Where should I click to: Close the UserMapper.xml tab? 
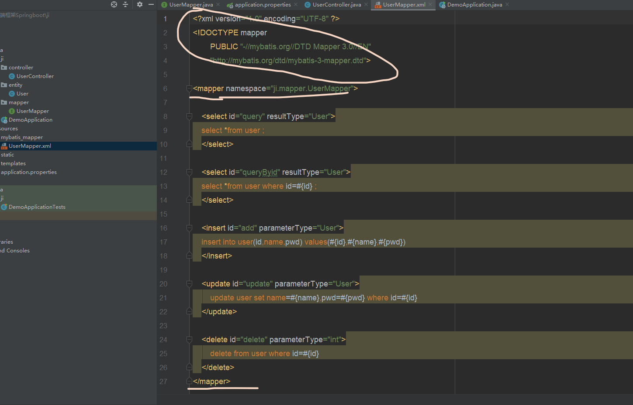pyautogui.click(x=430, y=5)
